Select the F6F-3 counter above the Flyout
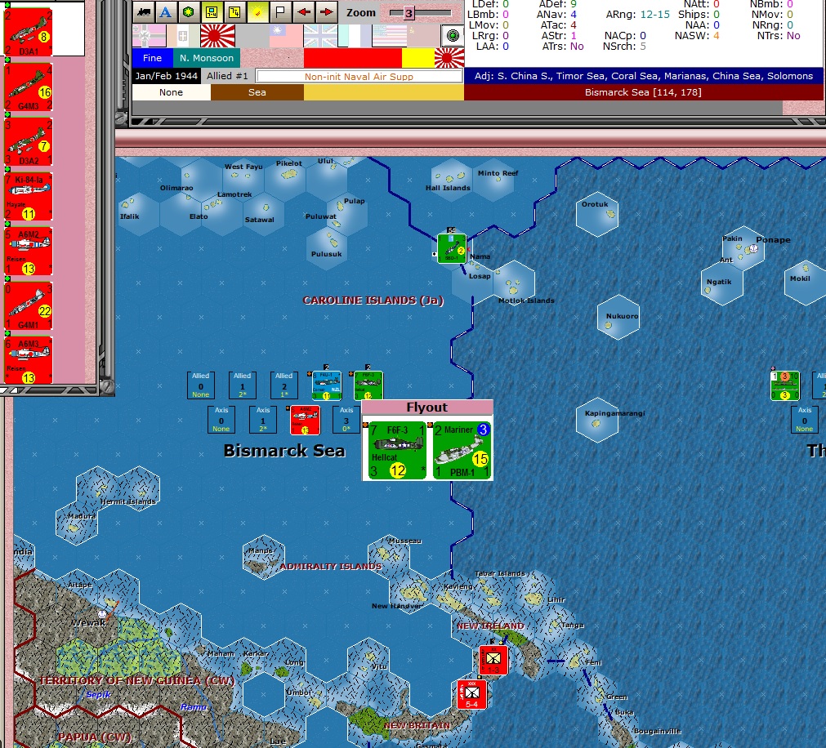Viewport: 826px width, 748px height. tap(368, 385)
